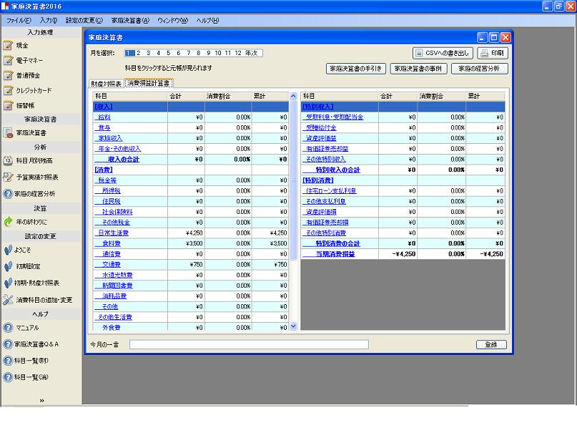Select month 12 in the month selector
The image size is (577, 433).
pos(237,53)
